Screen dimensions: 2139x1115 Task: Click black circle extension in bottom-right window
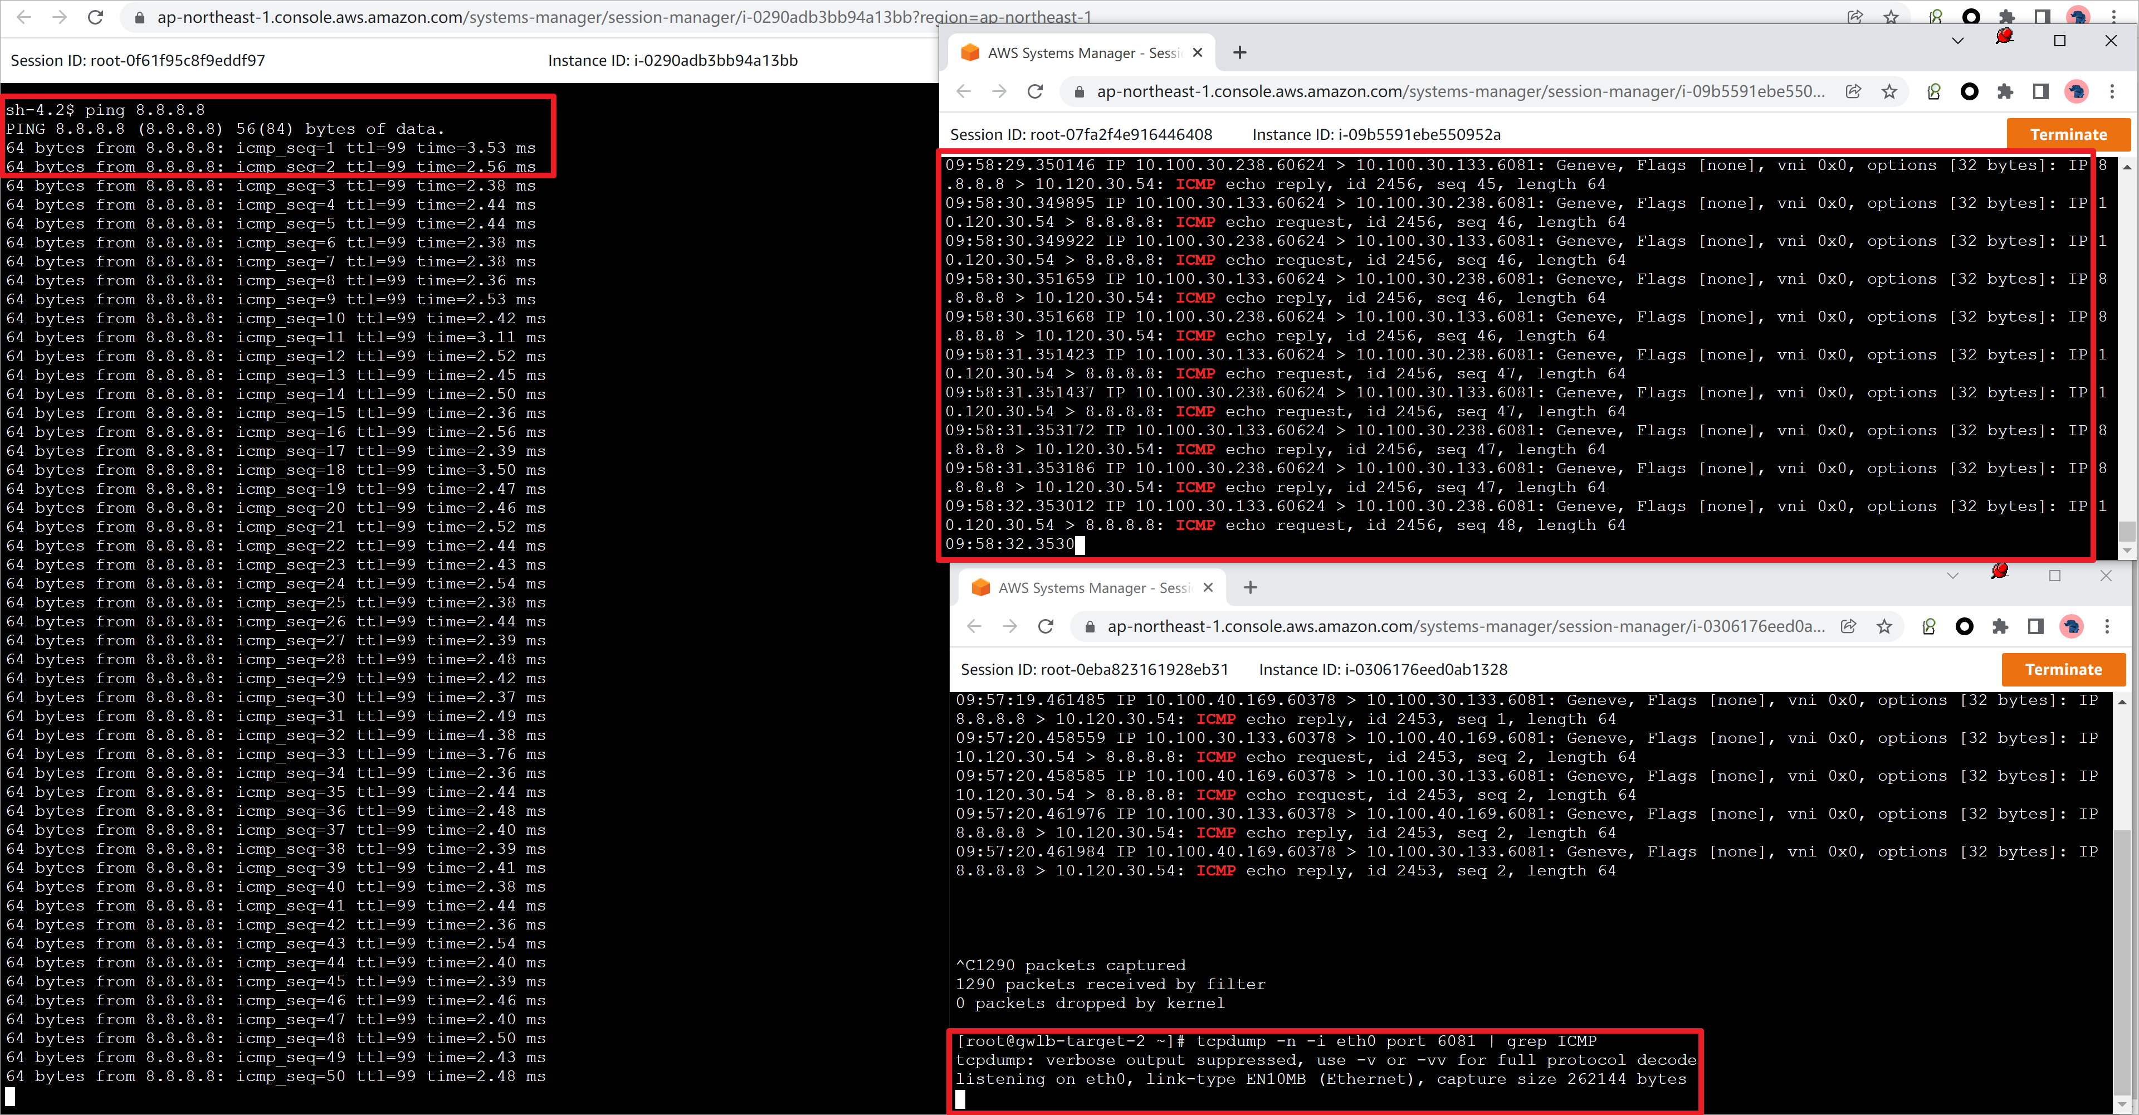tap(1965, 626)
